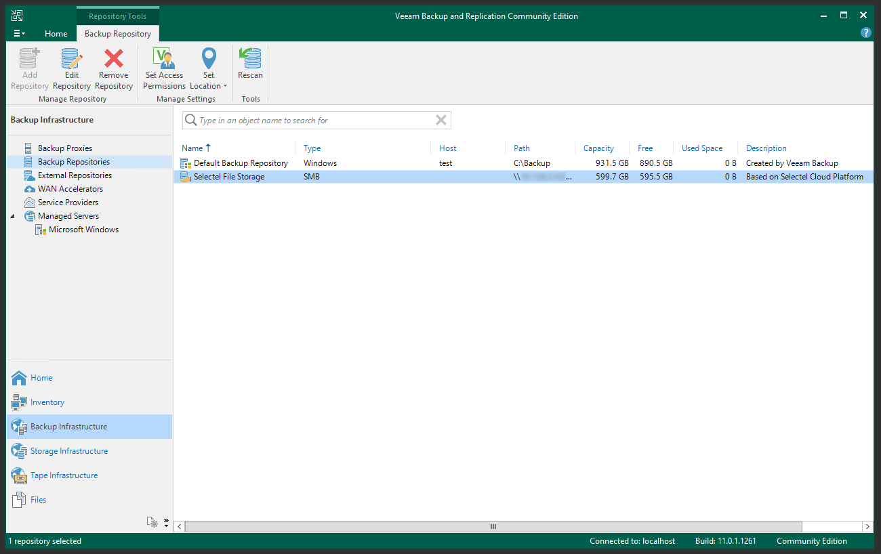Screen dimensions: 881x554
Task: Click the Tape Infrastructure navigation icon
Action: click(x=19, y=475)
